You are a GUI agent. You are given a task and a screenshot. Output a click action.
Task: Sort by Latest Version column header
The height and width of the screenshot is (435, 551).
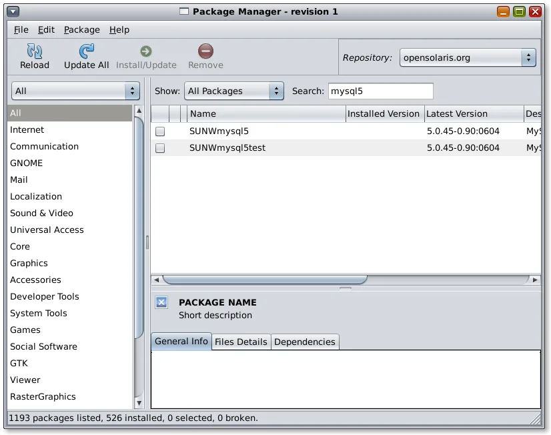[x=474, y=114]
